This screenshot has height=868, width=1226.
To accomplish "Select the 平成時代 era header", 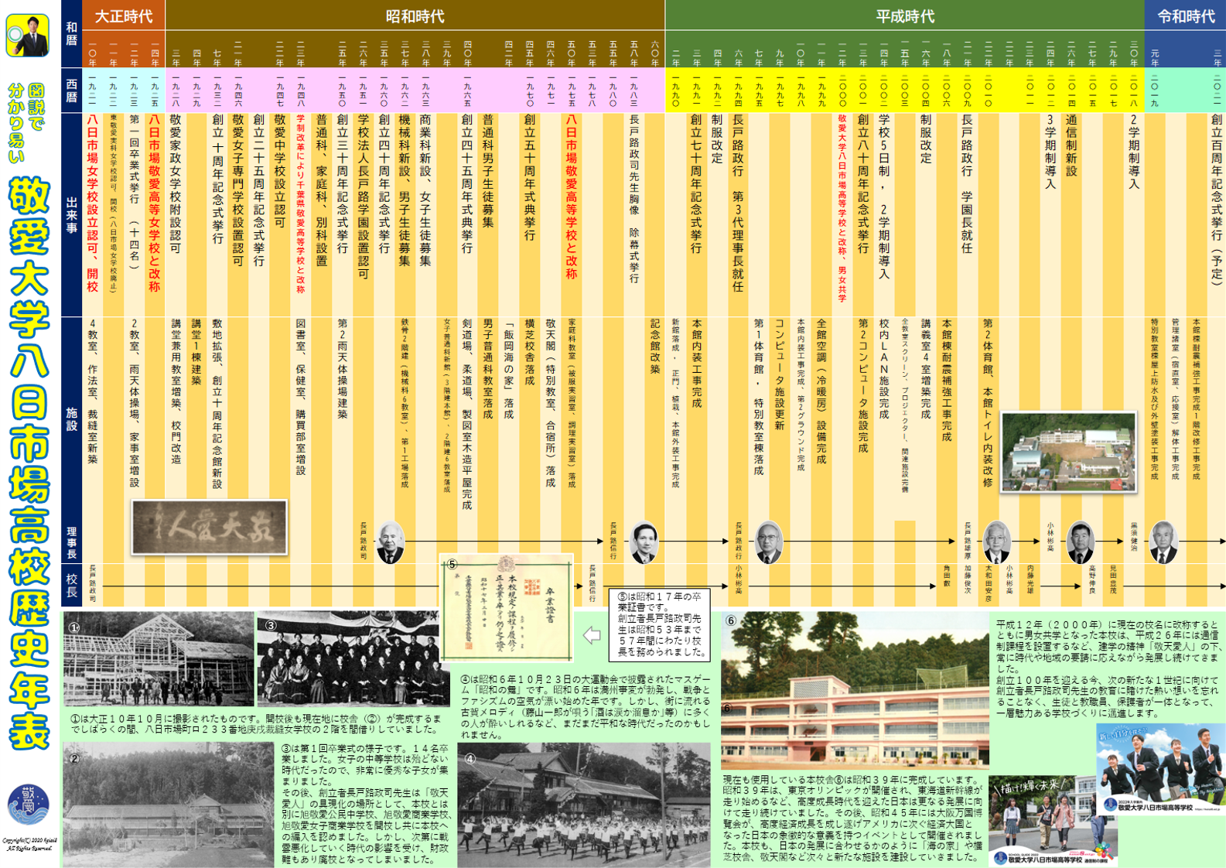I will 905,15.
